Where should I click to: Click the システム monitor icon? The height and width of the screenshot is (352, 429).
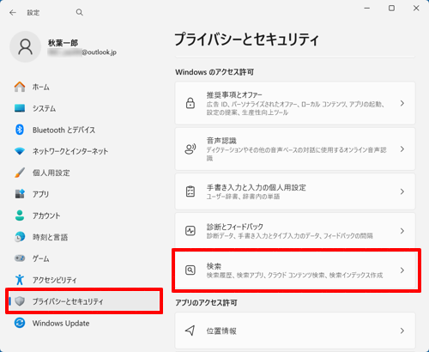(20, 108)
